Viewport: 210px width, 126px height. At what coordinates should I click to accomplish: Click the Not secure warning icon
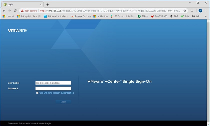(22, 11)
